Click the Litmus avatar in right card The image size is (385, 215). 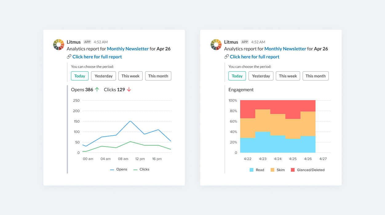point(216,45)
